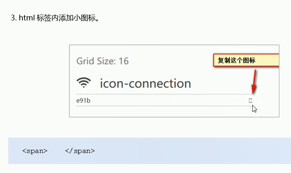Click the wifi connection icon
The height and width of the screenshot is (173, 291).
(84, 82)
